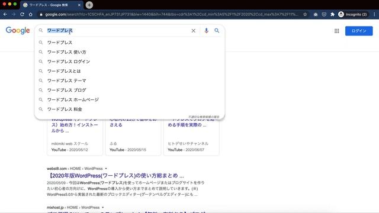This screenshot has width=379, height=213.
Task: Open the mikimiki web スクール video card
Action: point(75,137)
